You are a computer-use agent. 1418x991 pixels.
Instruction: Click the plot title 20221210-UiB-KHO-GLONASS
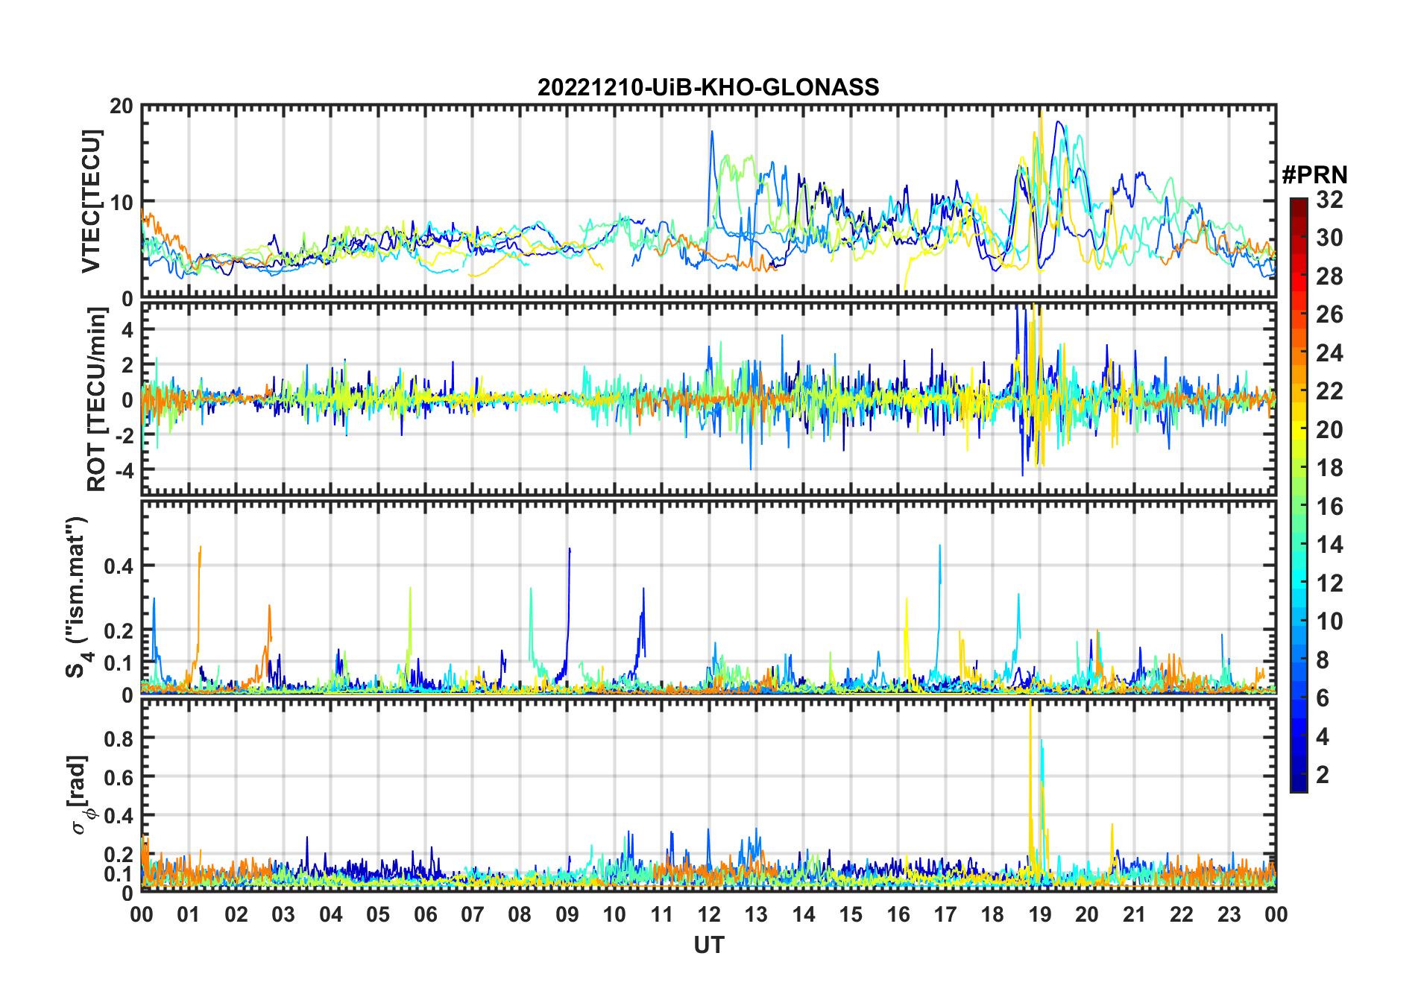tap(708, 87)
